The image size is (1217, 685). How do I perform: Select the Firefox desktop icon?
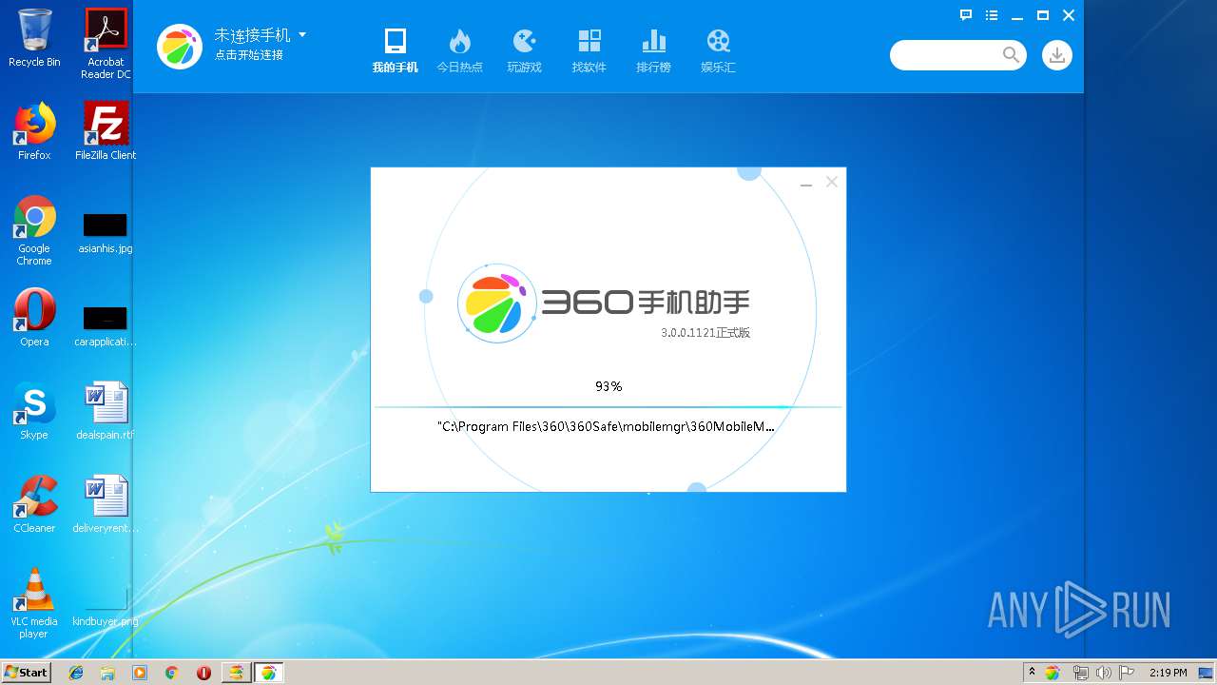click(34, 131)
